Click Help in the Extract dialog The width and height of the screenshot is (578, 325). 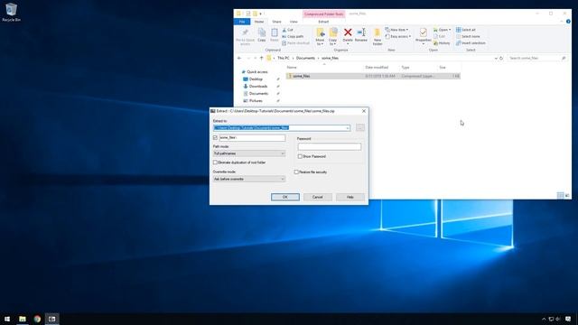coord(350,197)
